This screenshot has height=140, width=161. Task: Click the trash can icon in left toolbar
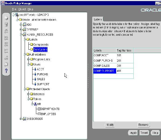tap(6, 25)
